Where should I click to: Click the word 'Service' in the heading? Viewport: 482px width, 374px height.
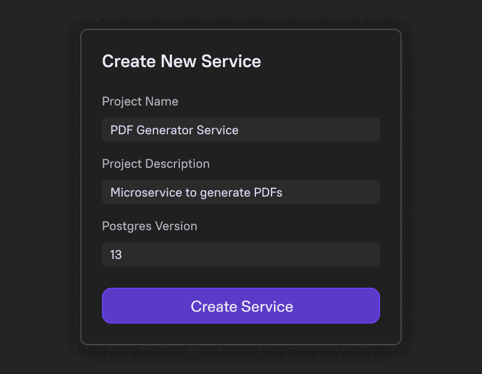pyautogui.click(x=231, y=61)
